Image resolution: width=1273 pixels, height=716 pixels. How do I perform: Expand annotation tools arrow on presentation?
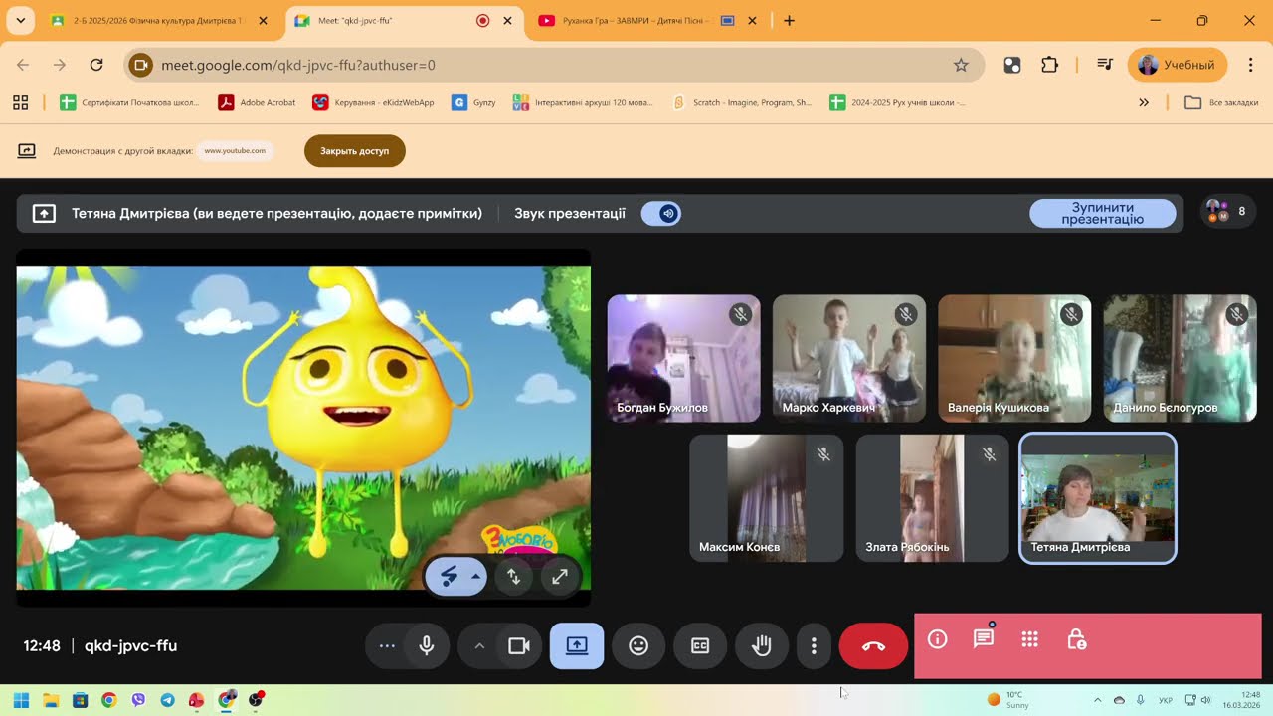pos(476,576)
